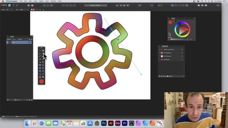This screenshot has width=228, height=128.
Task: Click the opacity slider in Colour panel
Action: (x=179, y=39)
